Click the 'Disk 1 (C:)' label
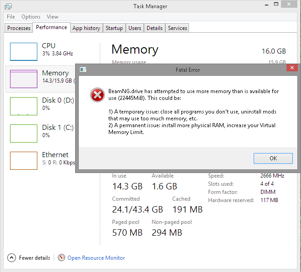301x272 pixels. tap(58, 127)
